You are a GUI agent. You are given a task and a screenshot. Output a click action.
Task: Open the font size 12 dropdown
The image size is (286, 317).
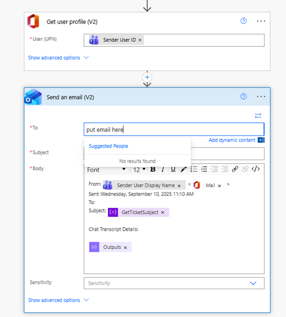click(x=139, y=169)
